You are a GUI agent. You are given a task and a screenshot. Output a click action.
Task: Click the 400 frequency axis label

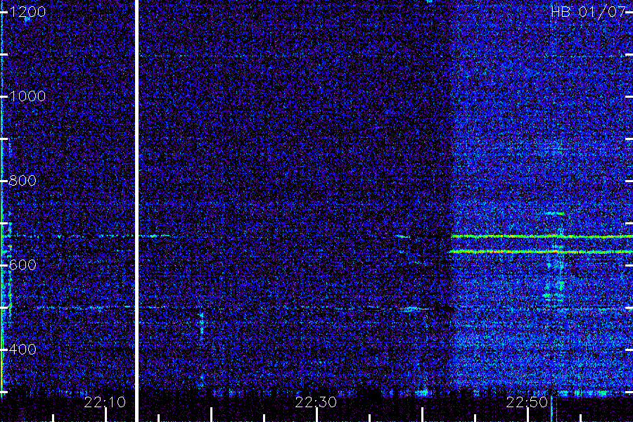tap(23, 350)
